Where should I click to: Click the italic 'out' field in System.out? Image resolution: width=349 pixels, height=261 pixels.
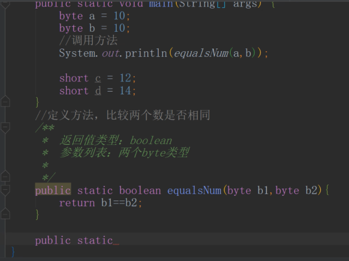pyautogui.click(x=110, y=53)
